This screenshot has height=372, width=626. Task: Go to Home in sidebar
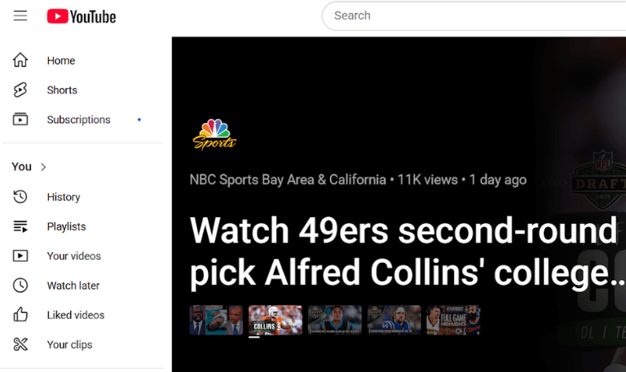coord(60,60)
